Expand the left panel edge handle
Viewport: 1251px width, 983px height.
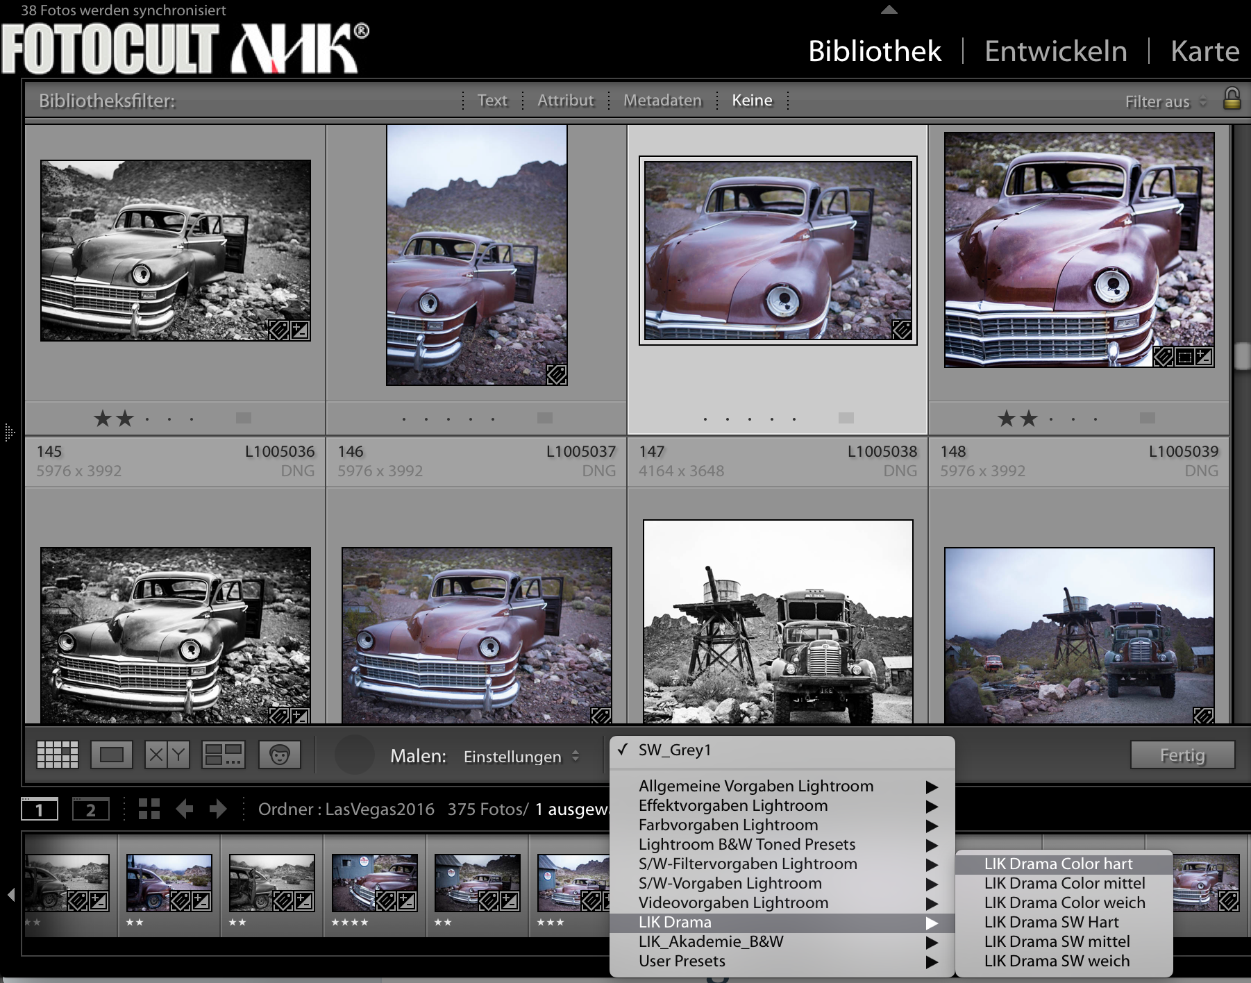(x=9, y=432)
